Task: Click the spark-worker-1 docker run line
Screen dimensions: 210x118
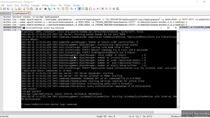Action: (x=95, y=22)
